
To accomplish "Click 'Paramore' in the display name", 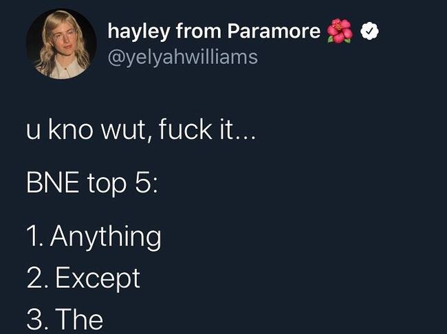I will pos(274,31).
